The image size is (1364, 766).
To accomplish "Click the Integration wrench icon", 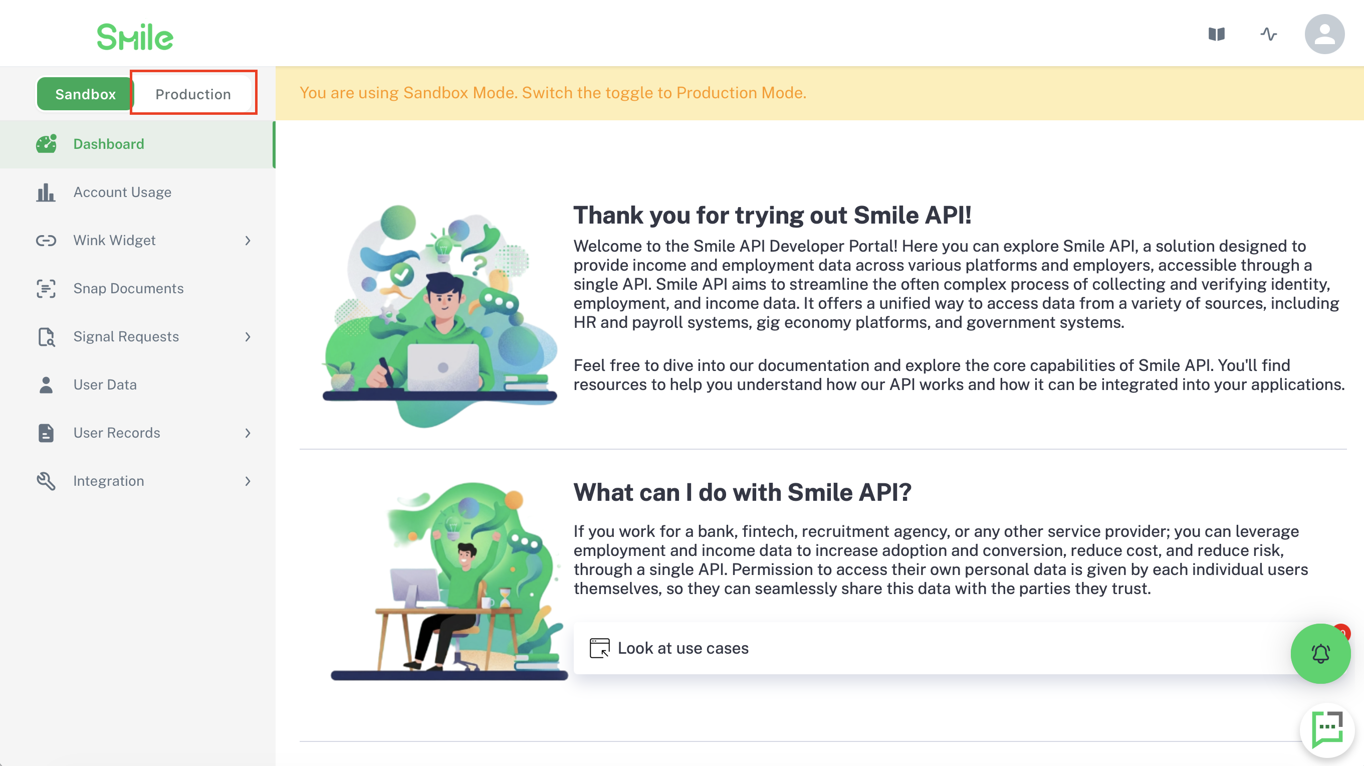I will click(x=46, y=481).
